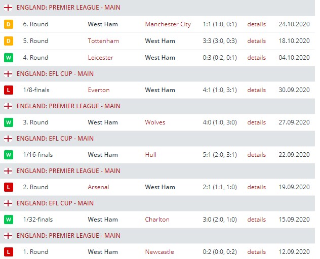Open the Tottenham team link

click(x=103, y=41)
